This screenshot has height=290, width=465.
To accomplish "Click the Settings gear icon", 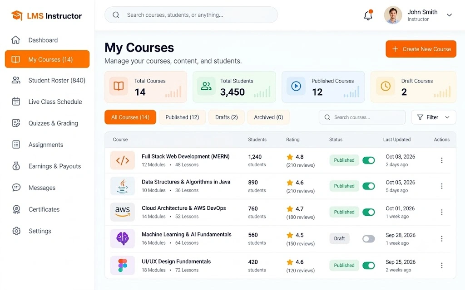I will coord(16,231).
